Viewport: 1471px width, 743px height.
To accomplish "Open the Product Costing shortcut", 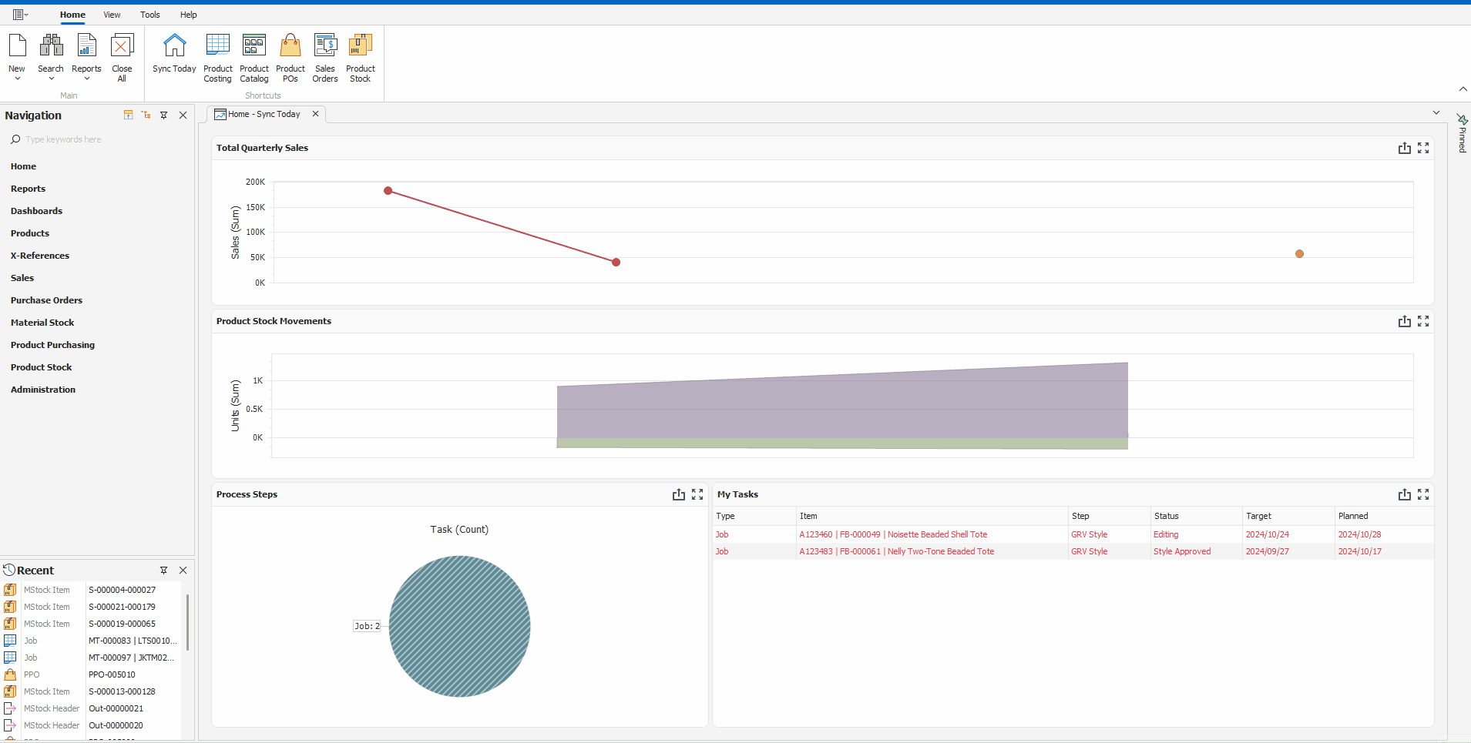I will (x=217, y=57).
